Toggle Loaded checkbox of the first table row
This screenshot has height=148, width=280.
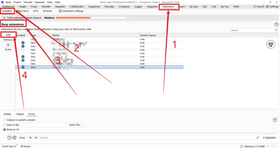pos(23,39)
